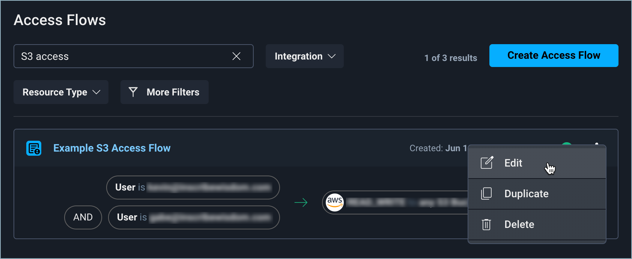This screenshot has width=632, height=259.
Task: Click the upper User condition pill
Action: [x=193, y=188]
